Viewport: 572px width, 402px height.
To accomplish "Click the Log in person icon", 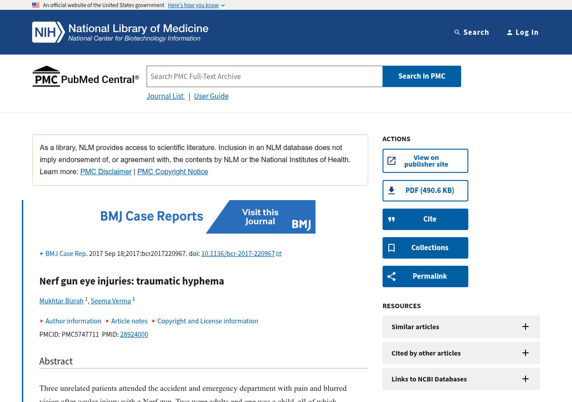I will [x=509, y=32].
